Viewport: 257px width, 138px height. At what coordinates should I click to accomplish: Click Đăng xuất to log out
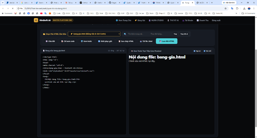click(216, 20)
